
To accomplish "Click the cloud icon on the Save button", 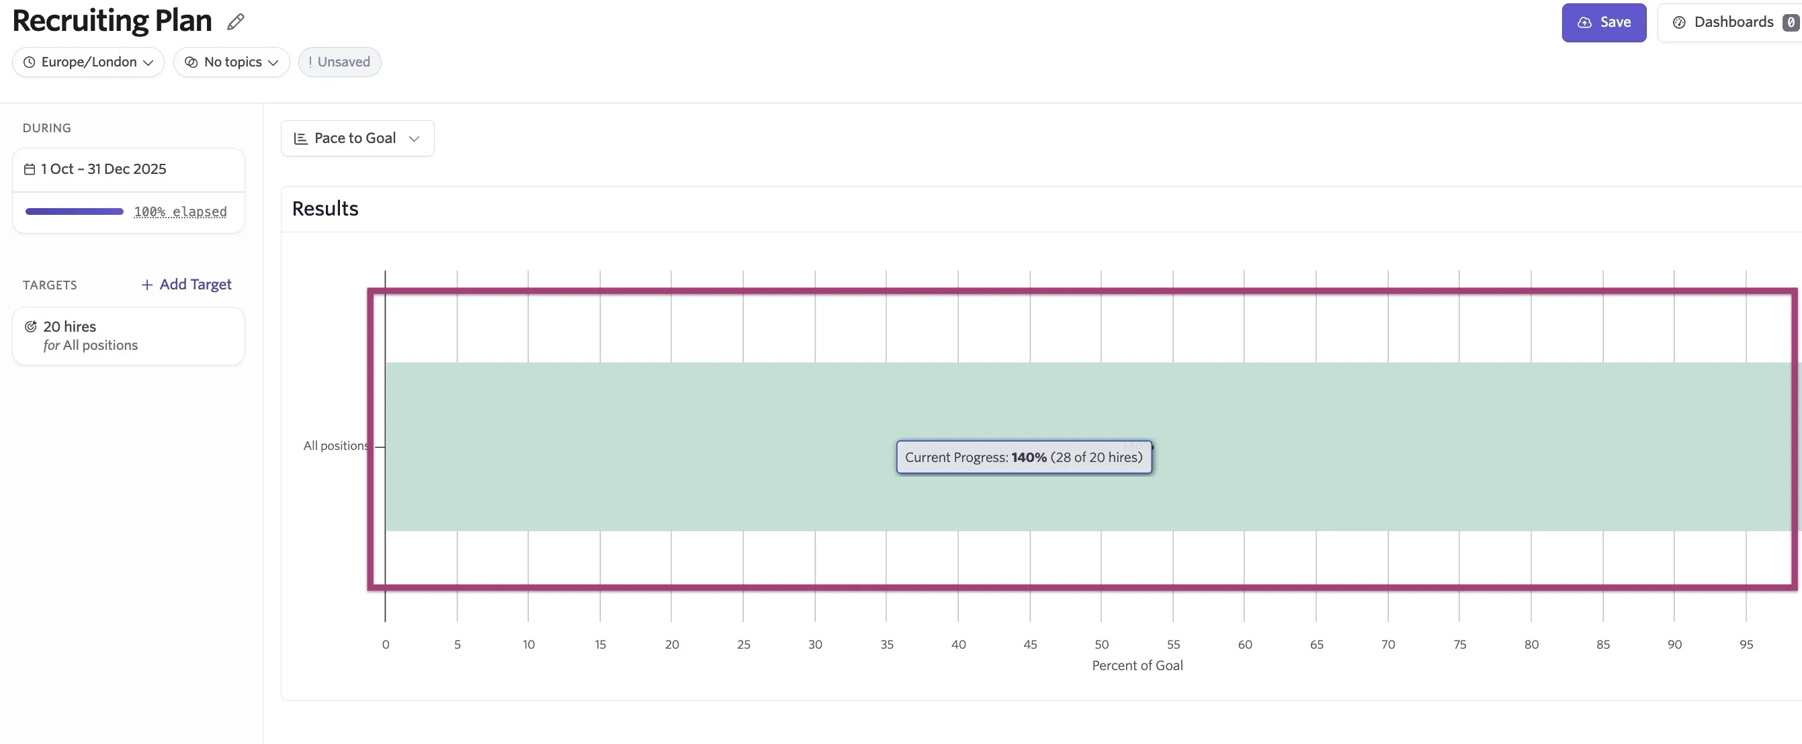I will pos(1584,22).
